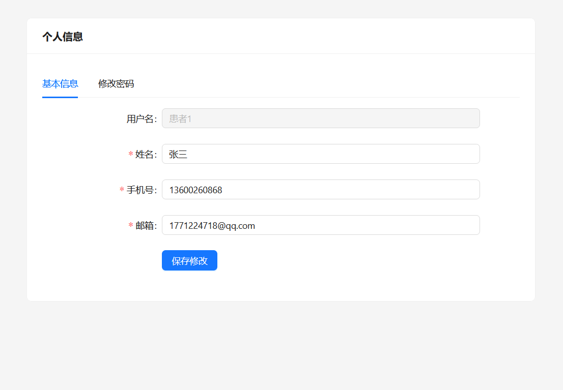
Task: Click the 13600260868 phone number text
Action: pos(195,190)
